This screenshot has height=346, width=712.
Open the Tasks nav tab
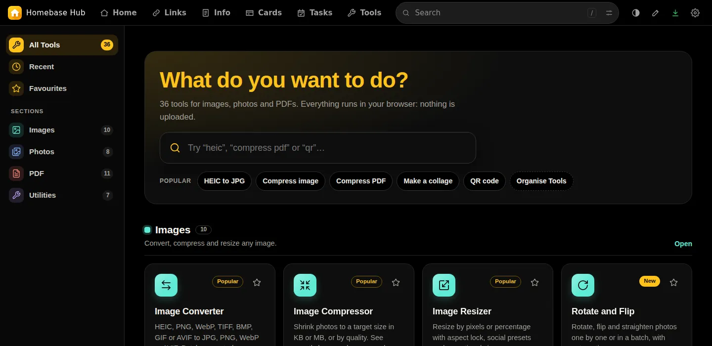pyautogui.click(x=315, y=13)
